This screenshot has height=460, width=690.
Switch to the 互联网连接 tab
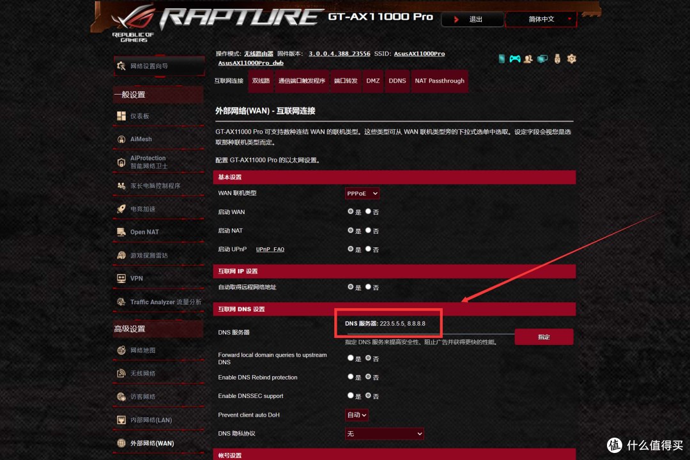tap(229, 81)
